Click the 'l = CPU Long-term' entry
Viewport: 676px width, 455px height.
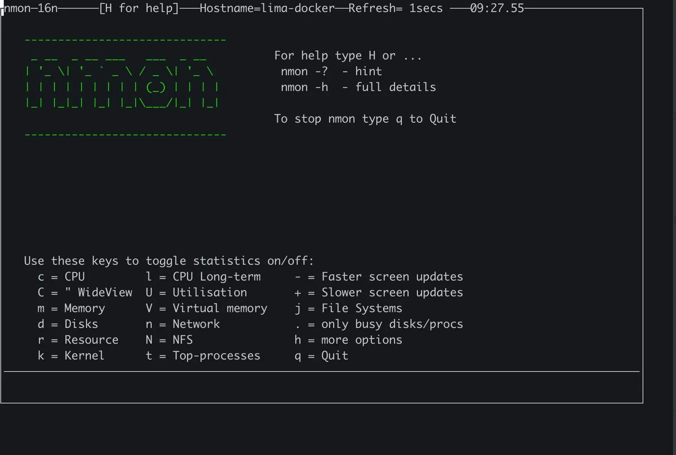pos(203,277)
